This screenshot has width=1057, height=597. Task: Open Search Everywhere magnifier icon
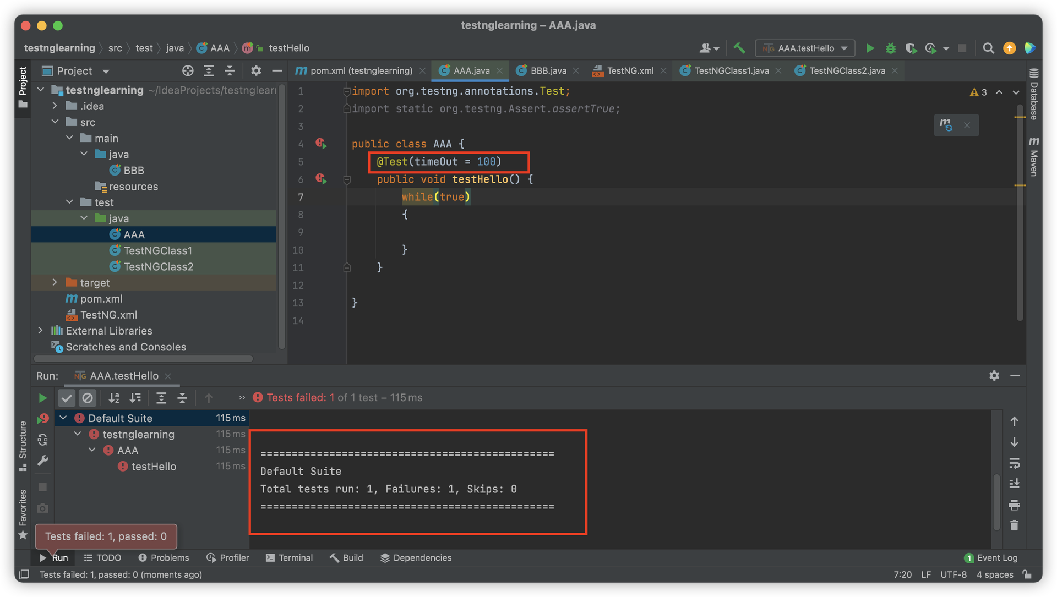tap(988, 48)
